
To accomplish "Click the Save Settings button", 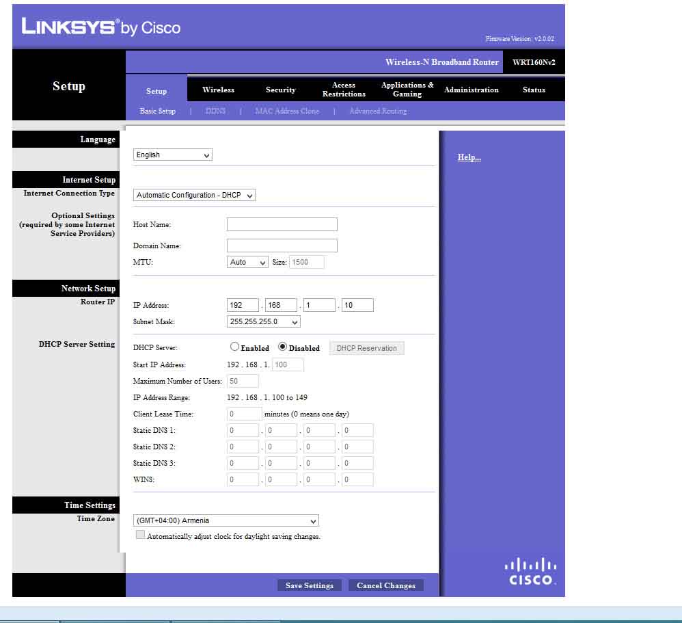I will click(310, 585).
